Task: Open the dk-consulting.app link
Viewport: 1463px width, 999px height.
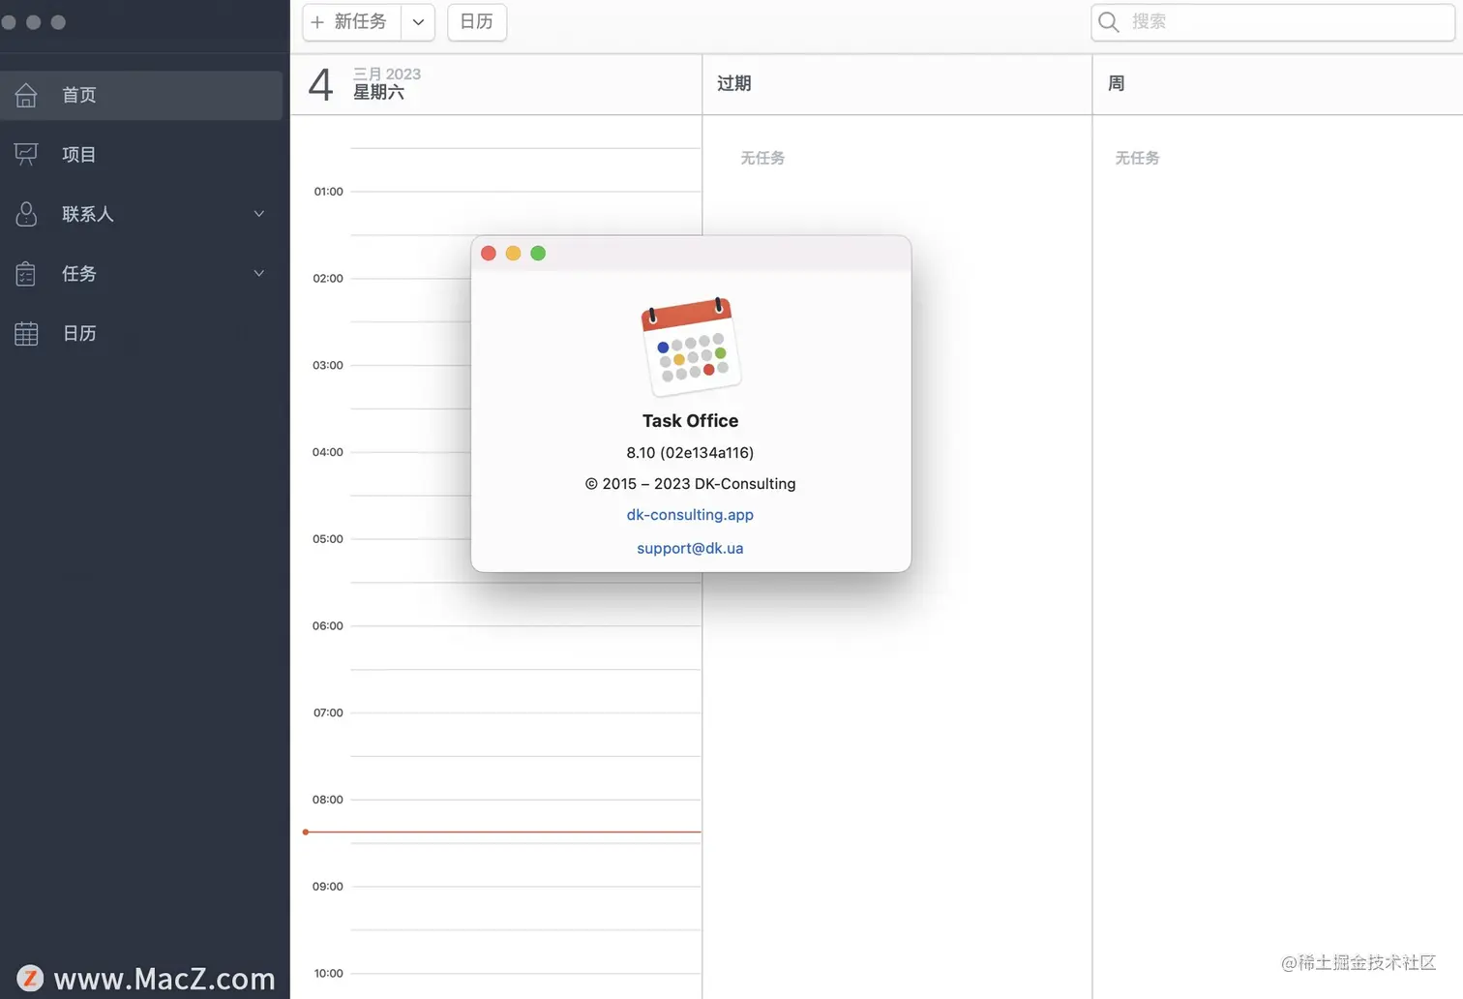Action: [690, 515]
